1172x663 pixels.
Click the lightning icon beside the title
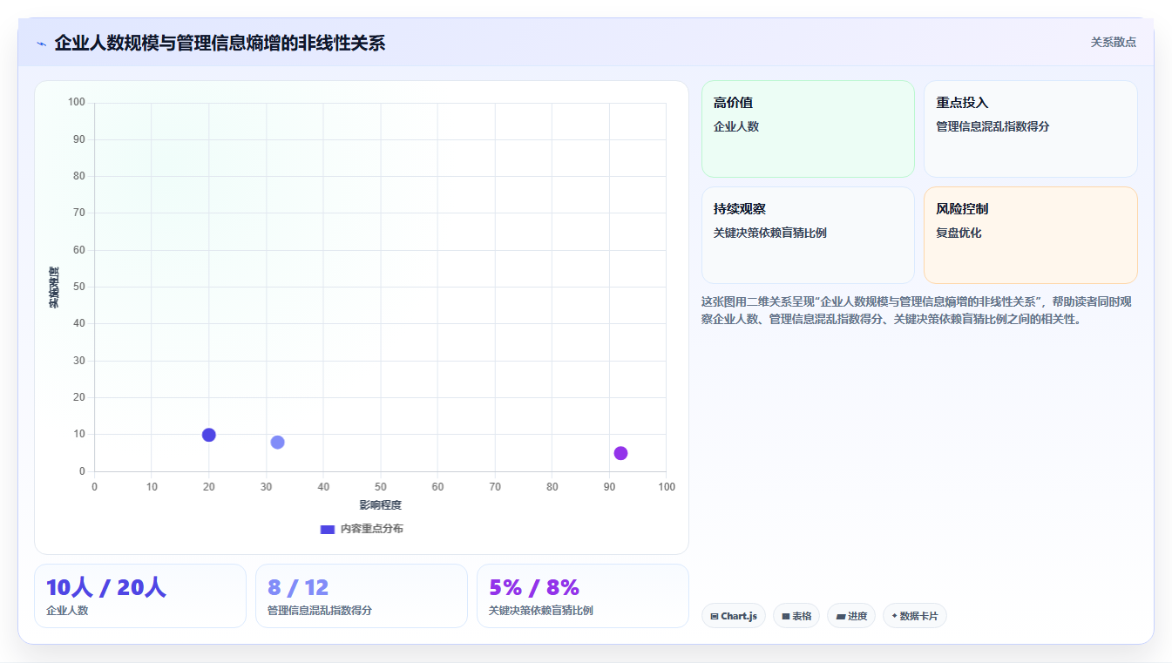41,44
